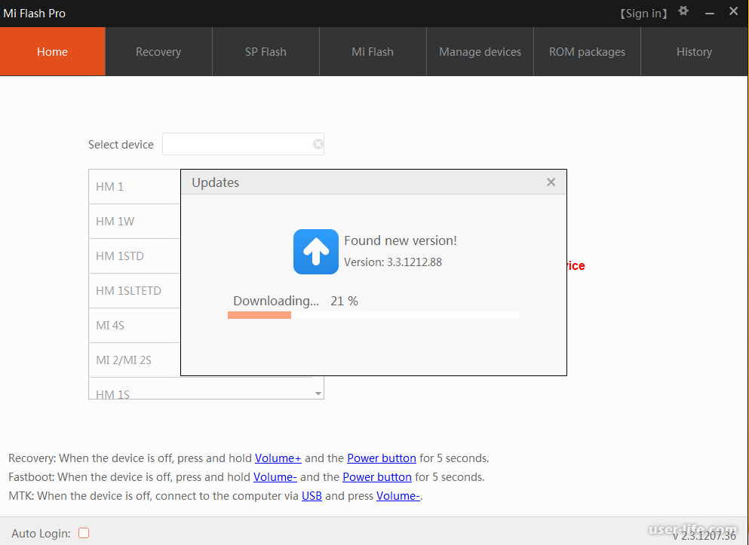Pick HM 1S in device list

(x=201, y=390)
